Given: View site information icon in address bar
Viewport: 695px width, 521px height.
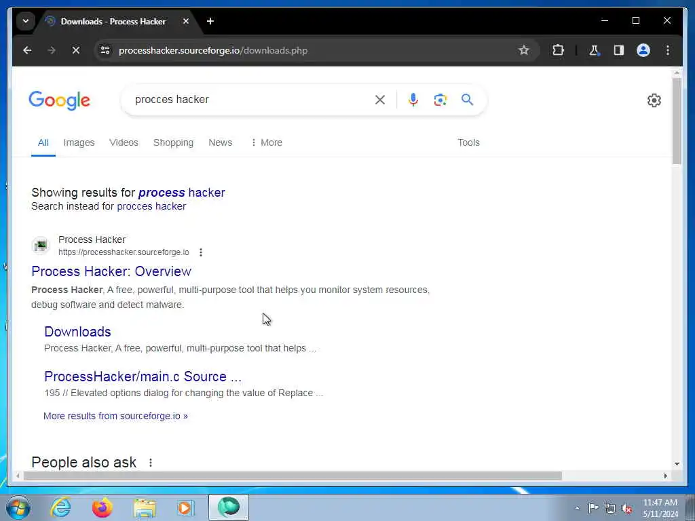Looking at the screenshot, I should point(105,50).
